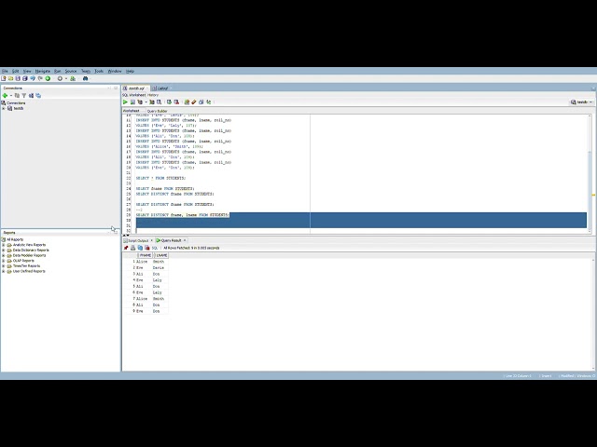Open the Navigate menu
This screenshot has width=597, height=447.
pyautogui.click(x=43, y=71)
